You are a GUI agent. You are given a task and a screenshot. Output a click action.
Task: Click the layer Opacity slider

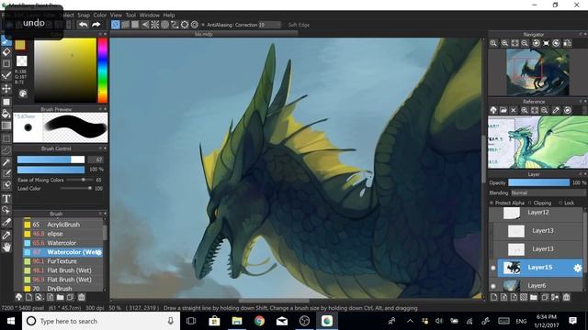pos(539,182)
